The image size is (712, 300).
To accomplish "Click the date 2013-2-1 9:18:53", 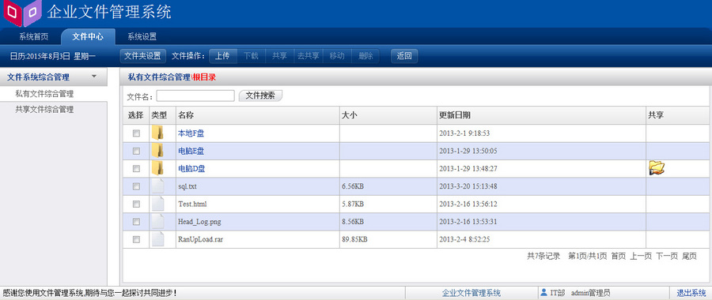I will [464, 133].
